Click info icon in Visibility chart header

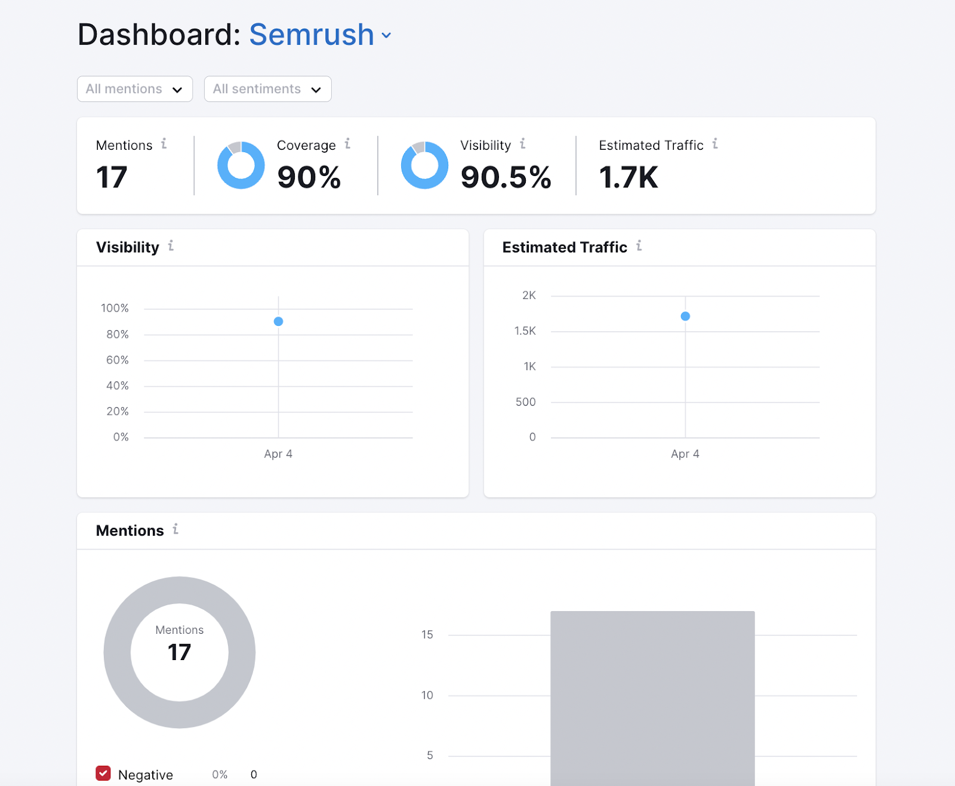[x=171, y=246]
